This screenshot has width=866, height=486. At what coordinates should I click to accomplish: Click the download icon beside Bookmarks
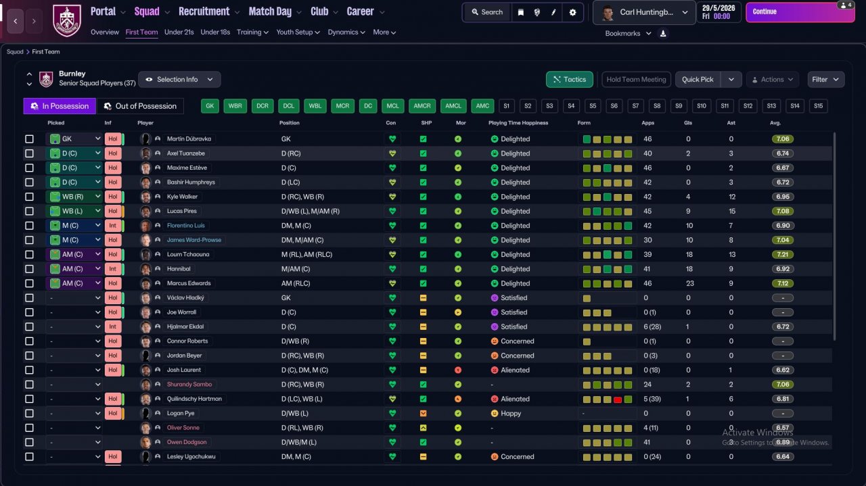(x=663, y=33)
